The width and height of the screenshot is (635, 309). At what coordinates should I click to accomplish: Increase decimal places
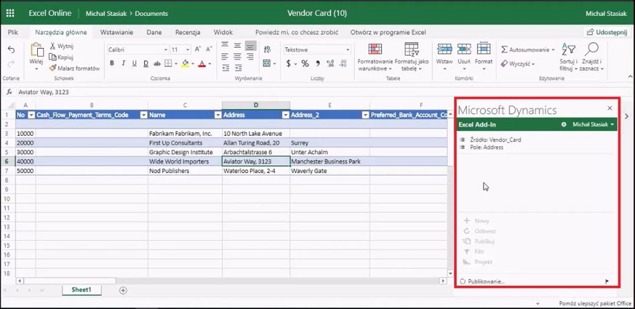click(330, 63)
